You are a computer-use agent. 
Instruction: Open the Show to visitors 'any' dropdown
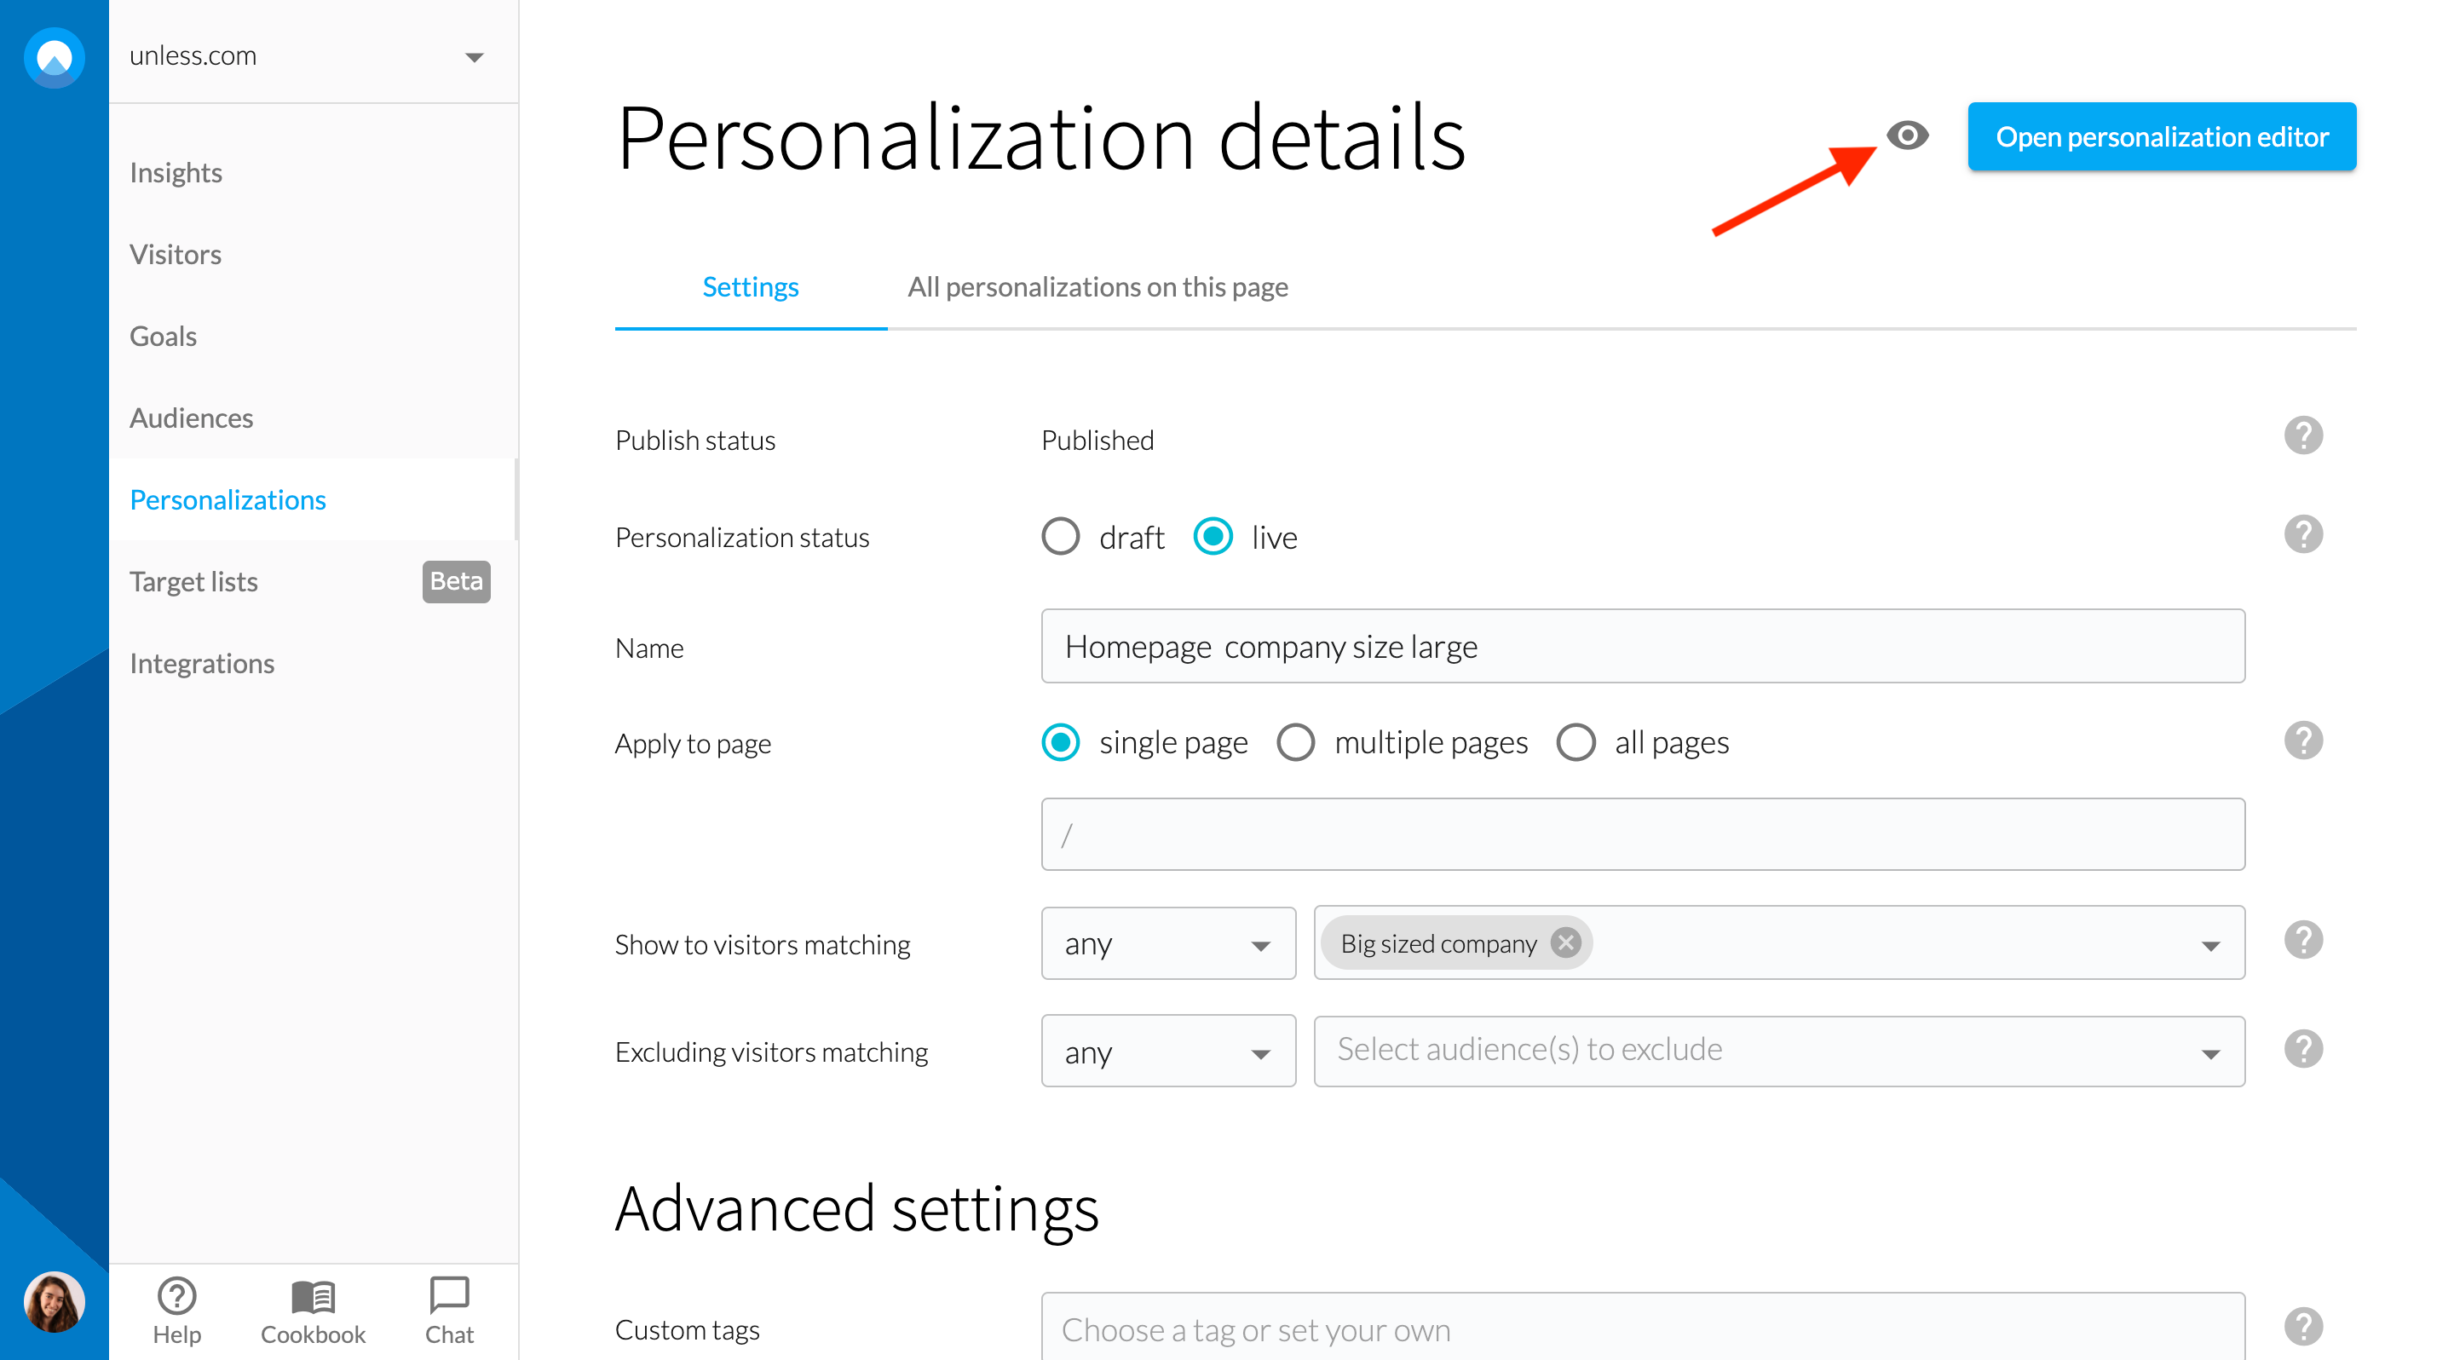click(x=1168, y=944)
